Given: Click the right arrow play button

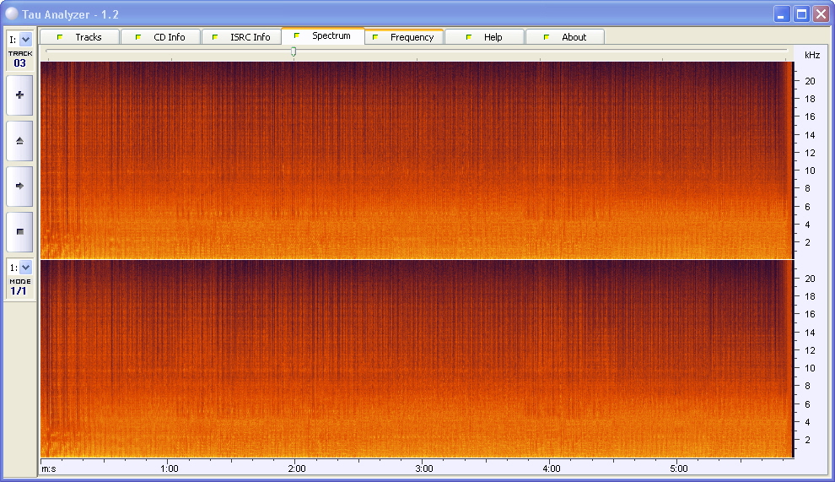Looking at the screenshot, I should (x=19, y=186).
